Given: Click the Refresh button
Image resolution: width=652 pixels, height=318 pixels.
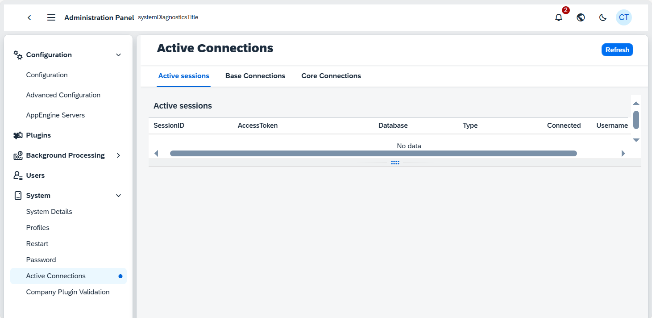Looking at the screenshot, I should 617,50.
